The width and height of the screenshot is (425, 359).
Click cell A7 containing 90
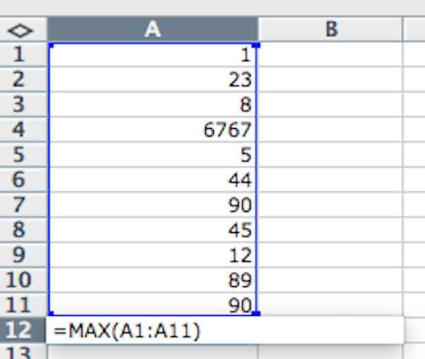[x=153, y=205]
